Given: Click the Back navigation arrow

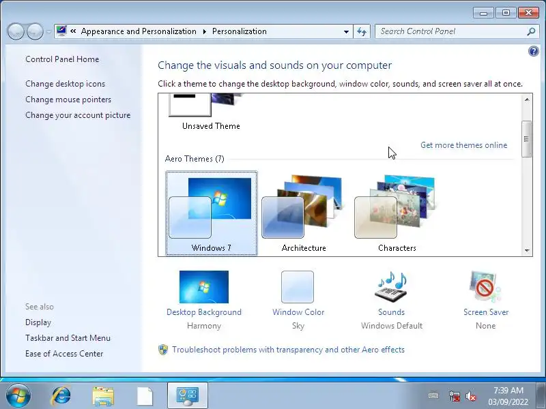Looking at the screenshot, I should click(16, 31).
